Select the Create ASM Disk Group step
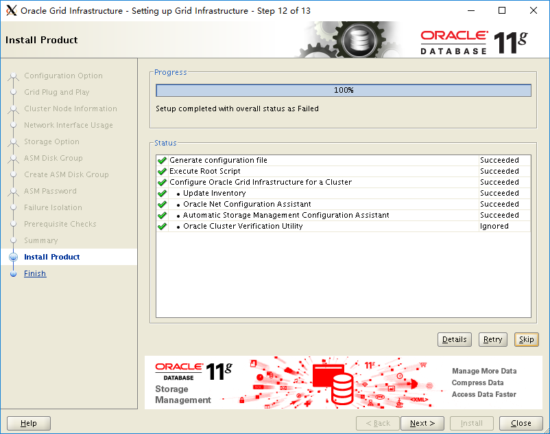Image resolution: width=550 pixels, height=434 pixels. 67,175
